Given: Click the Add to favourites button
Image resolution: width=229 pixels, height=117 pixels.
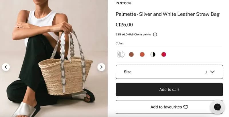Looking at the screenshot, I should (169, 107).
